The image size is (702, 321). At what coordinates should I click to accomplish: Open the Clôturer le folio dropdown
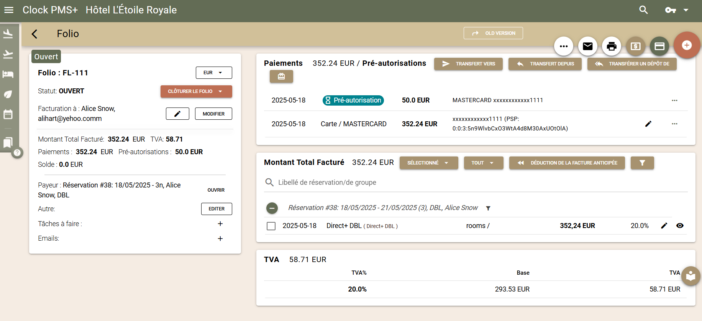pyautogui.click(x=196, y=91)
